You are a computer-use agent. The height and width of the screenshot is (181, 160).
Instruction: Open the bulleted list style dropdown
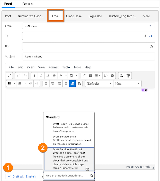(15, 83)
